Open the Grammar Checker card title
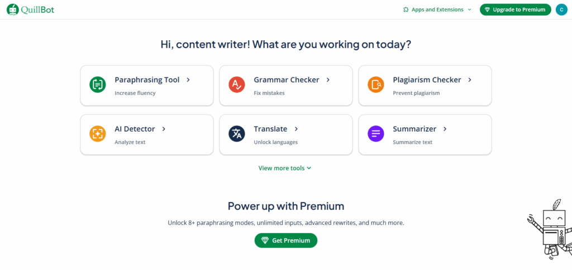The height and width of the screenshot is (270, 572). click(286, 80)
